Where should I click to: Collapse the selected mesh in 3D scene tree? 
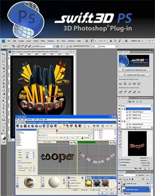(x=122, y=109)
